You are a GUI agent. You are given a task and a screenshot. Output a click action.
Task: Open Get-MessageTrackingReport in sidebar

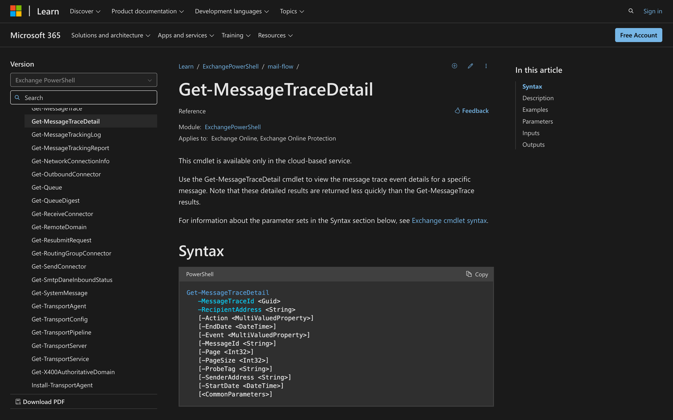pos(70,148)
